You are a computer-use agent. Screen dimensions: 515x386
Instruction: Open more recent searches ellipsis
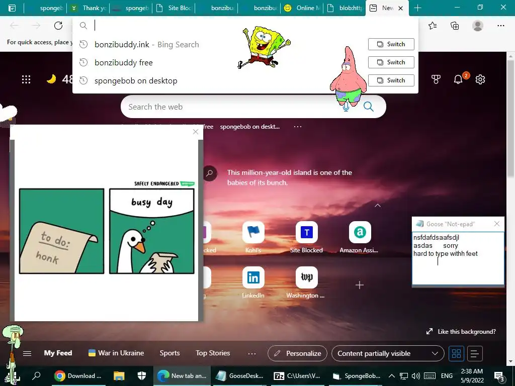coord(298,126)
